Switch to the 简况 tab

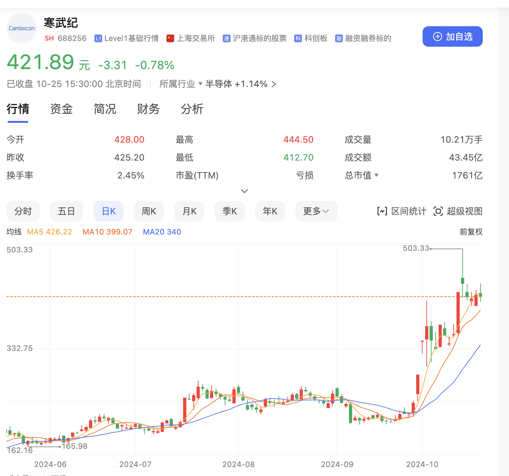click(x=105, y=109)
